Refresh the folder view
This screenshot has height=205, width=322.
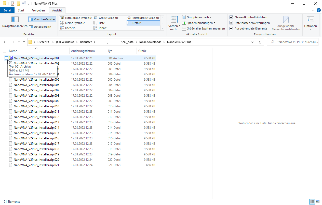pos(260,42)
